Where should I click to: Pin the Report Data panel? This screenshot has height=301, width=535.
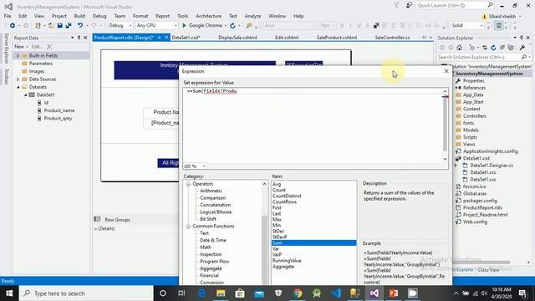click(x=79, y=38)
